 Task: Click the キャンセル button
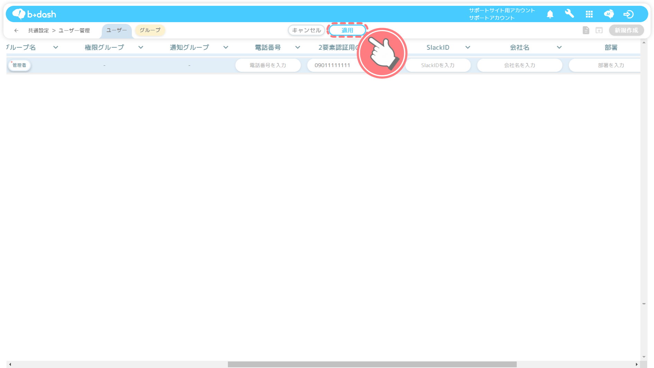pyautogui.click(x=306, y=30)
